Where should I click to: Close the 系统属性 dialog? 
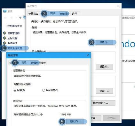(x=118, y=6)
